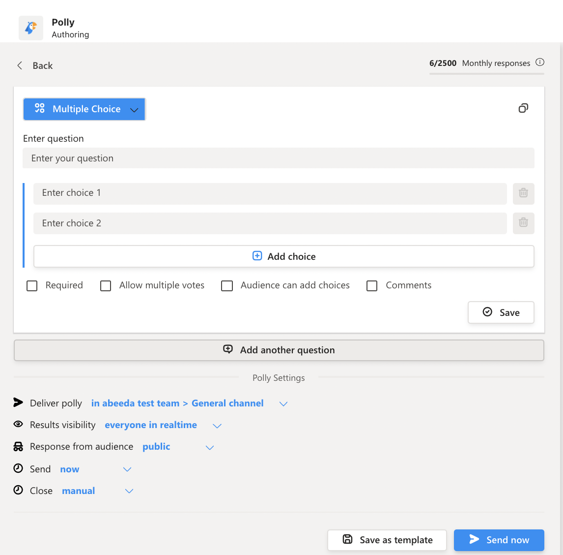The width and height of the screenshot is (563, 555).
Task: Click Send now to deliver the poll
Action: pyautogui.click(x=499, y=540)
